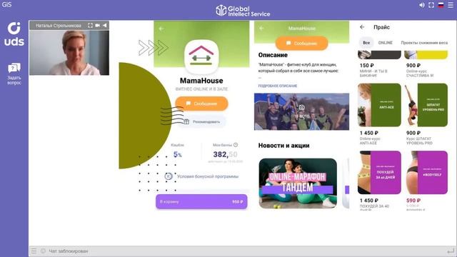Select 'Проекты снижения веса' tab
Viewport: 457px width, 257px height.
click(424, 43)
